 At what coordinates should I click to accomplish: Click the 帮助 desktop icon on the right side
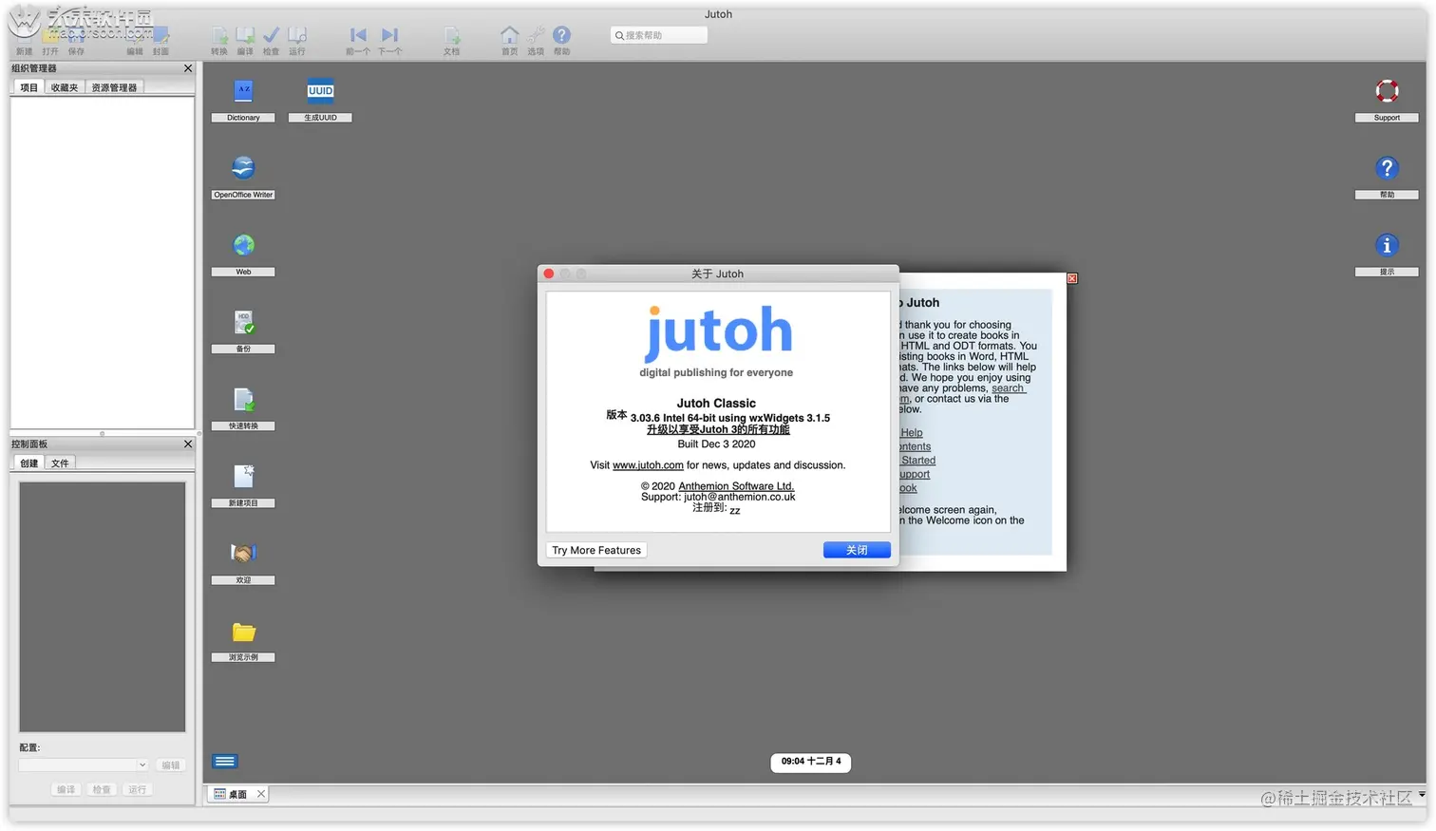click(x=1387, y=177)
